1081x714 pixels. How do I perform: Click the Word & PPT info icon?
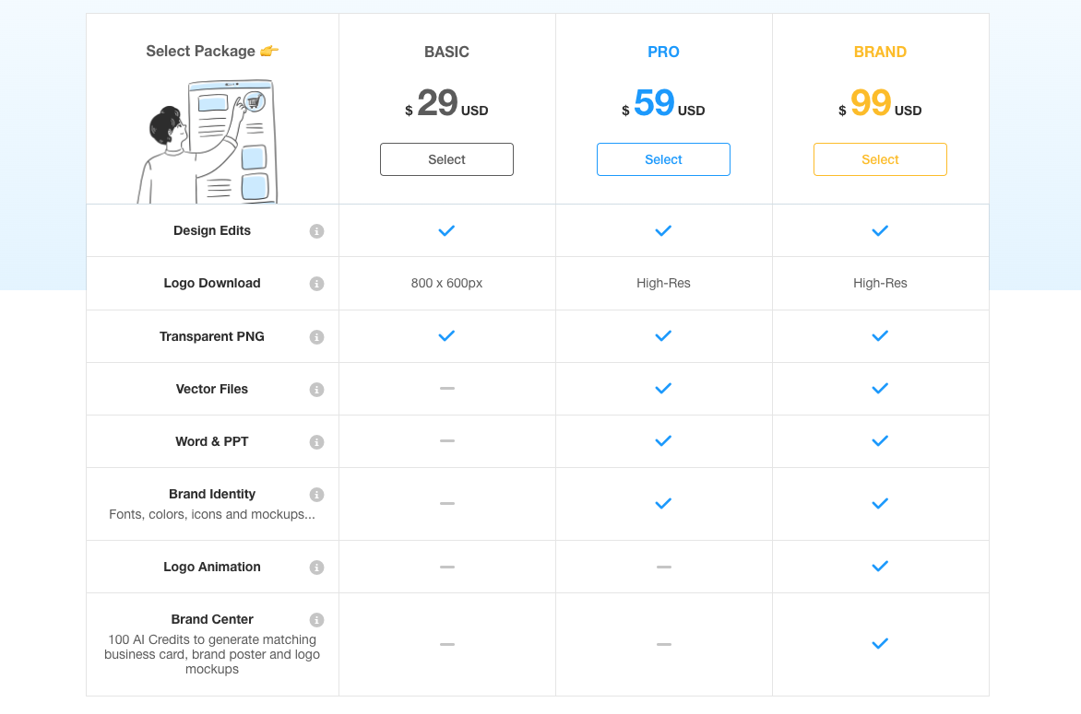pyautogui.click(x=316, y=442)
